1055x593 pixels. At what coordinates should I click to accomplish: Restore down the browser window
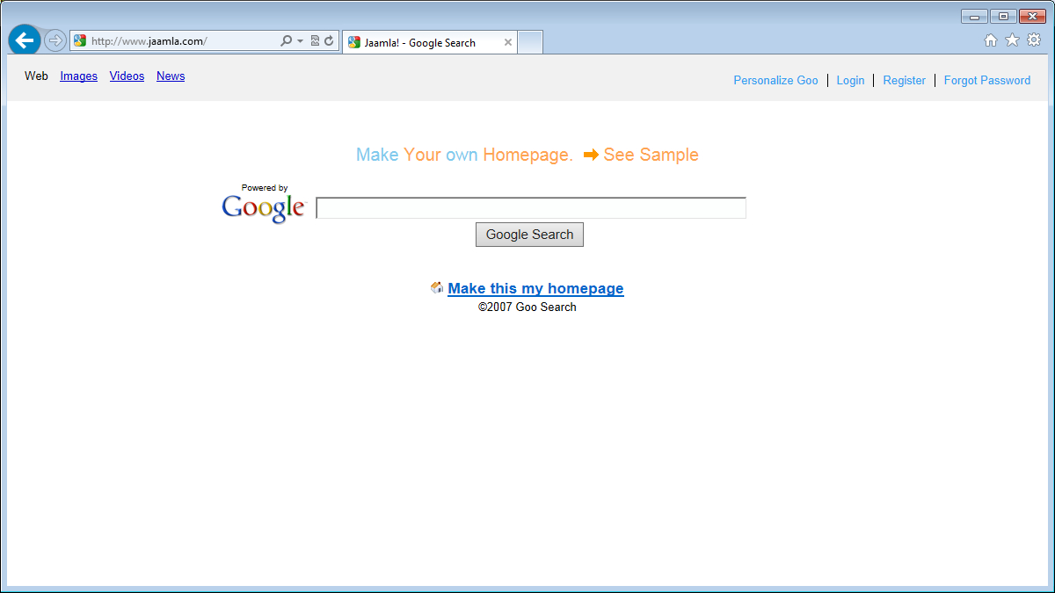[1003, 17]
